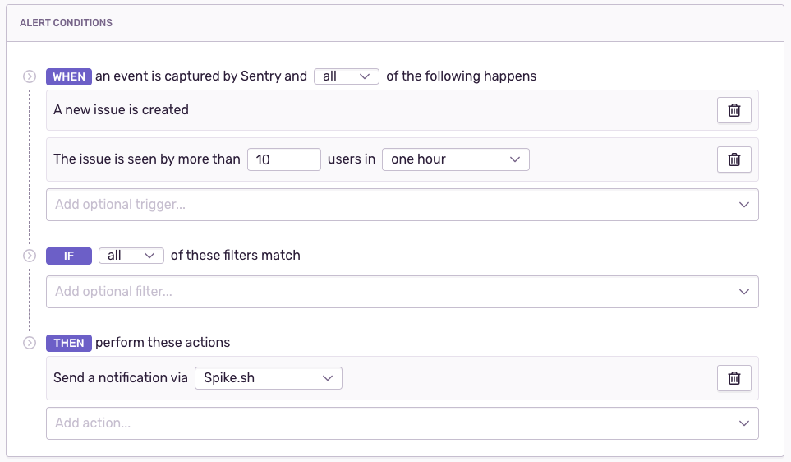This screenshot has width=791, height=462.
Task: Click the circular arrow icon beside IF
Action: (30, 256)
